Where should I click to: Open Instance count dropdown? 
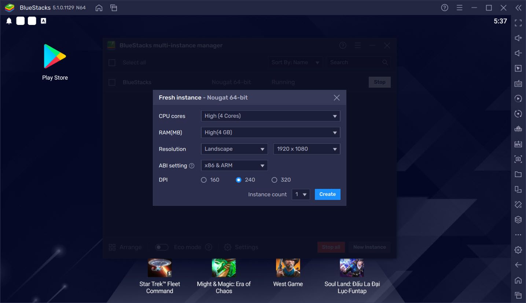coord(301,194)
